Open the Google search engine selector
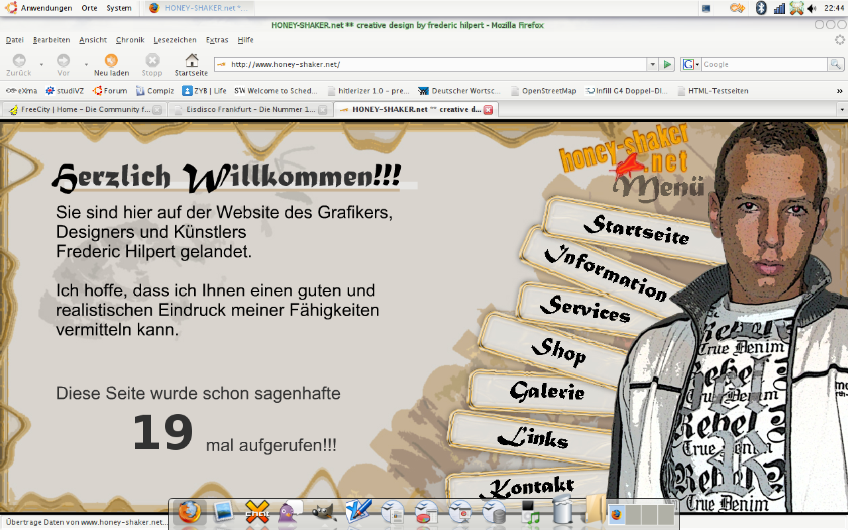The height and width of the screenshot is (530, 848). tap(690, 64)
